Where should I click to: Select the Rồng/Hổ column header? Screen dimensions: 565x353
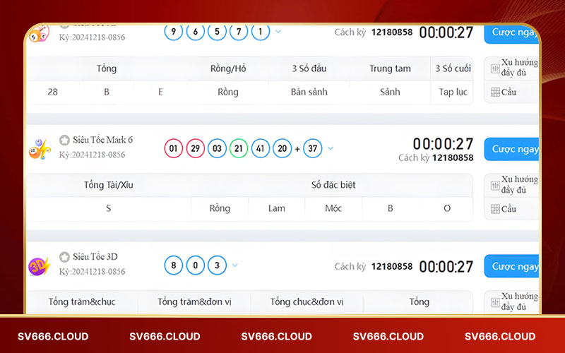[x=228, y=68]
